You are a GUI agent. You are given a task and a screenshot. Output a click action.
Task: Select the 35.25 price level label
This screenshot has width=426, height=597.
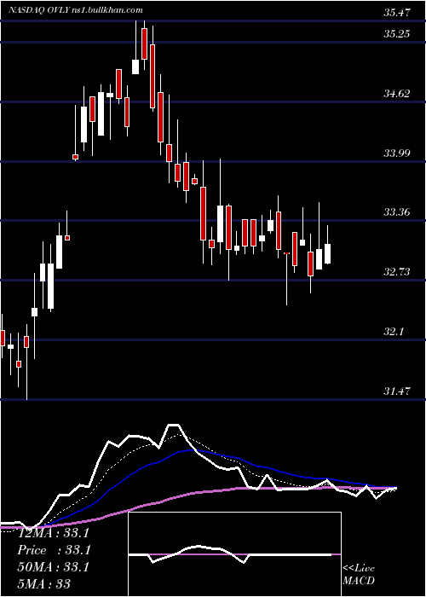pos(397,34)
